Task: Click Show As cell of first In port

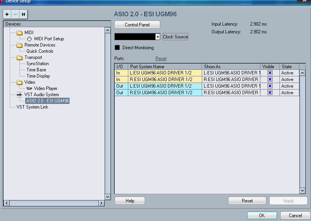Action: (231, 73)
